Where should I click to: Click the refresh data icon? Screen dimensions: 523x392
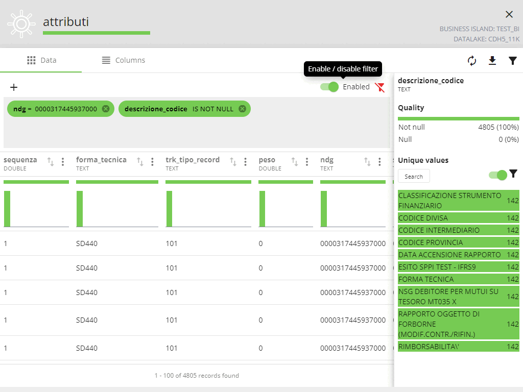pos(472,61)
